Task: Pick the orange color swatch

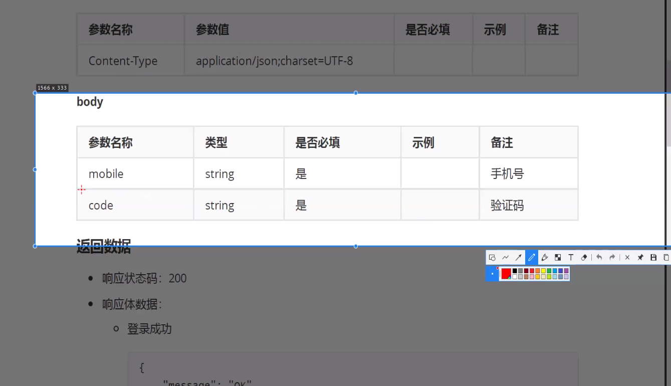Action: pos(538,271)
